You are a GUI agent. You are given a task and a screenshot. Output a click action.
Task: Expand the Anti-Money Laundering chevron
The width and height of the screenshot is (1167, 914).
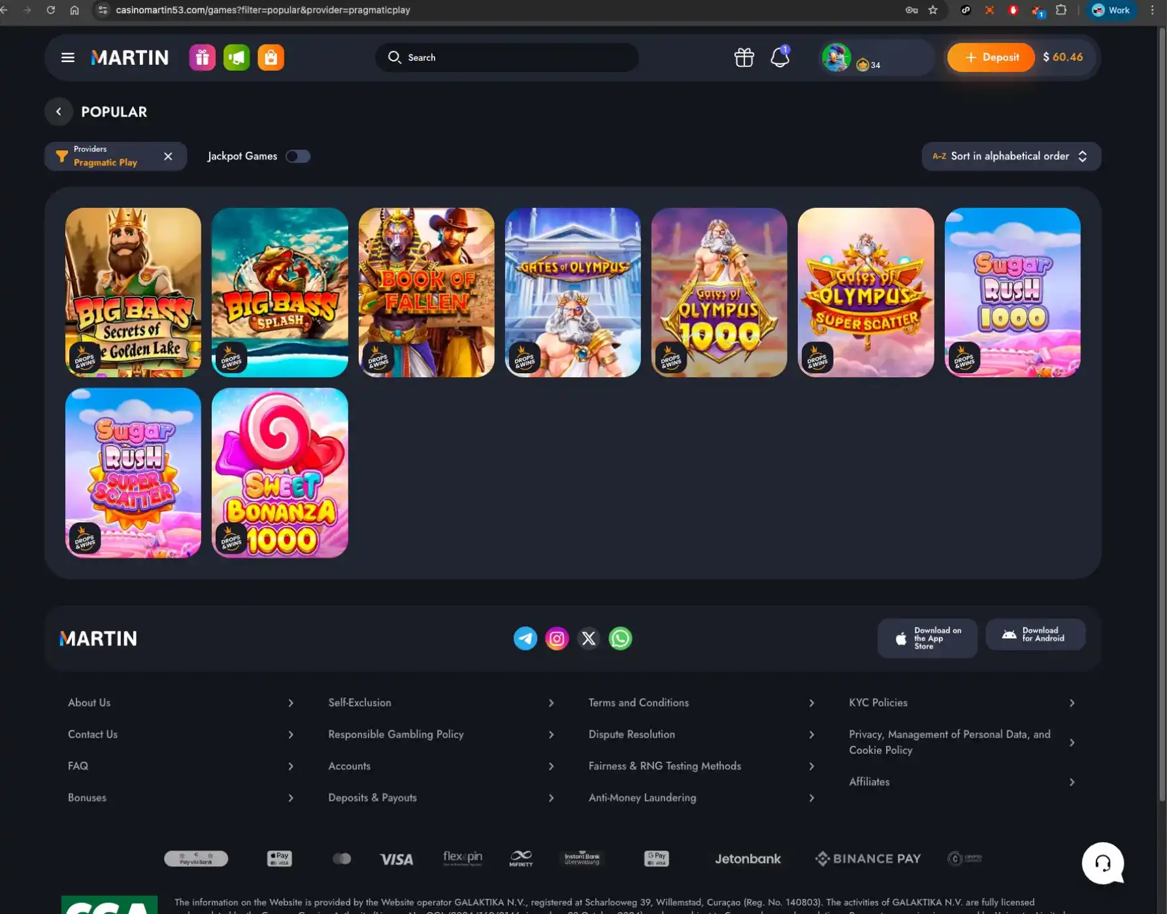pos(812,798)
